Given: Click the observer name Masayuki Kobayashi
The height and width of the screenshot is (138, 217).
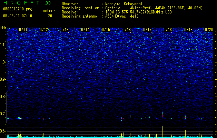Looking at the screenshot, I should tap(124, 4).
